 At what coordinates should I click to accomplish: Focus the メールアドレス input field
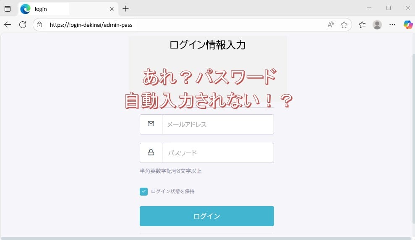218,124
